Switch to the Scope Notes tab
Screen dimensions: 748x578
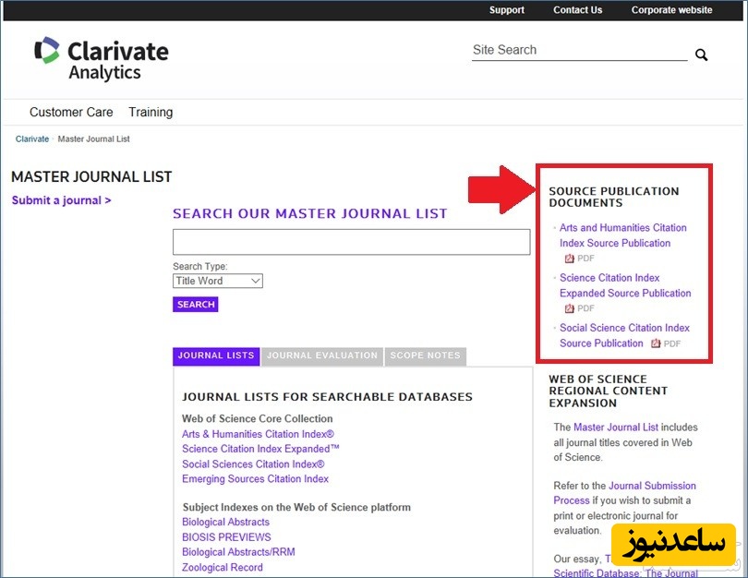pyautogui.click(x=425, y=355)
